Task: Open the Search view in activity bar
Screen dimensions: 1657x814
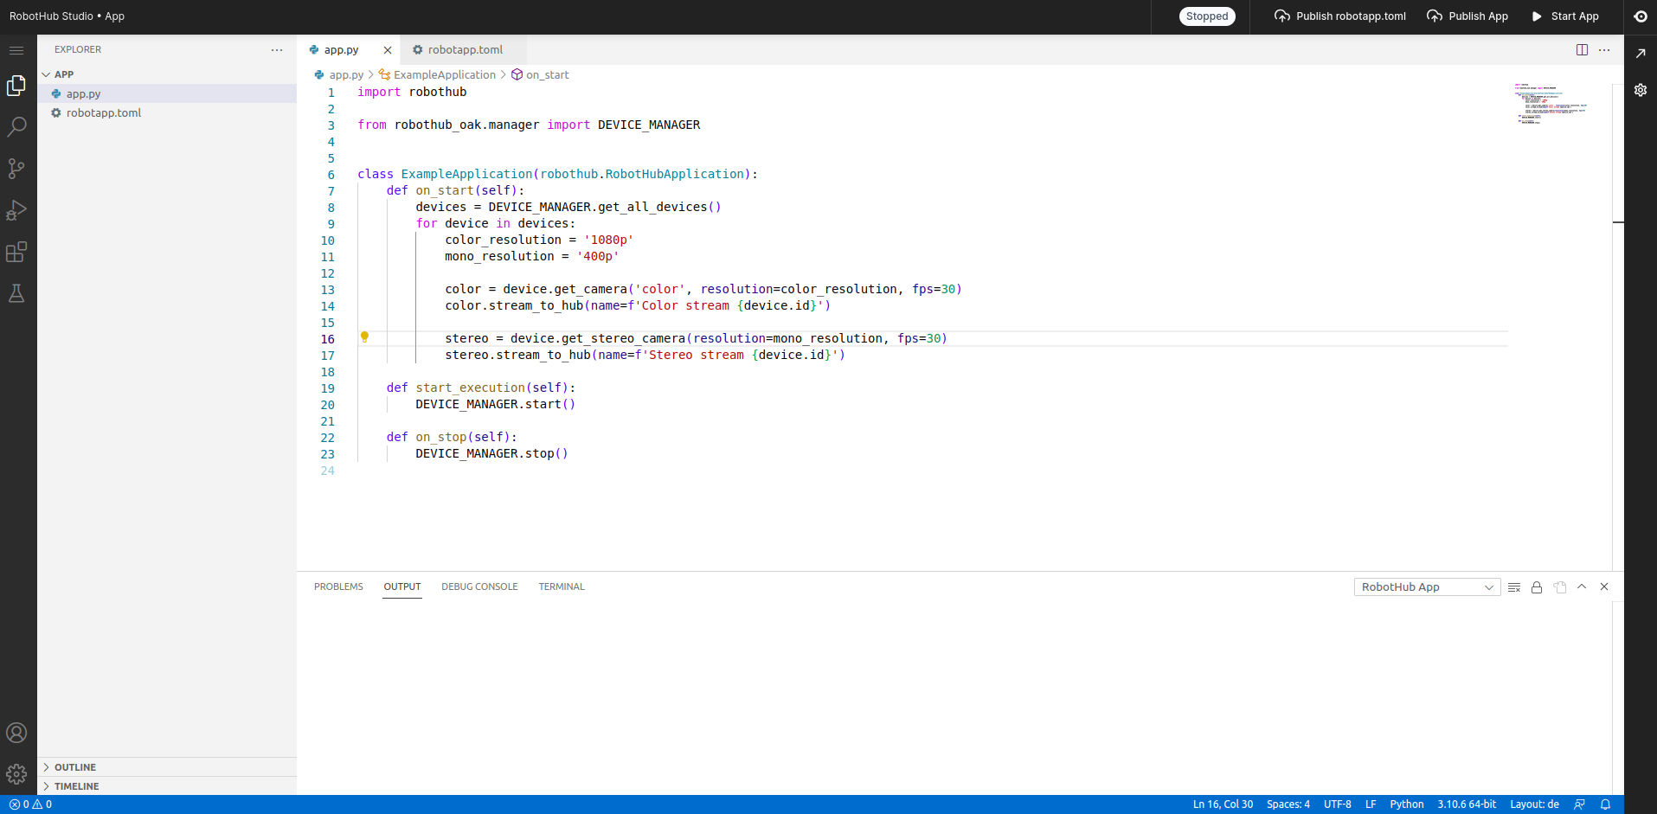Action: pos(16,127)
